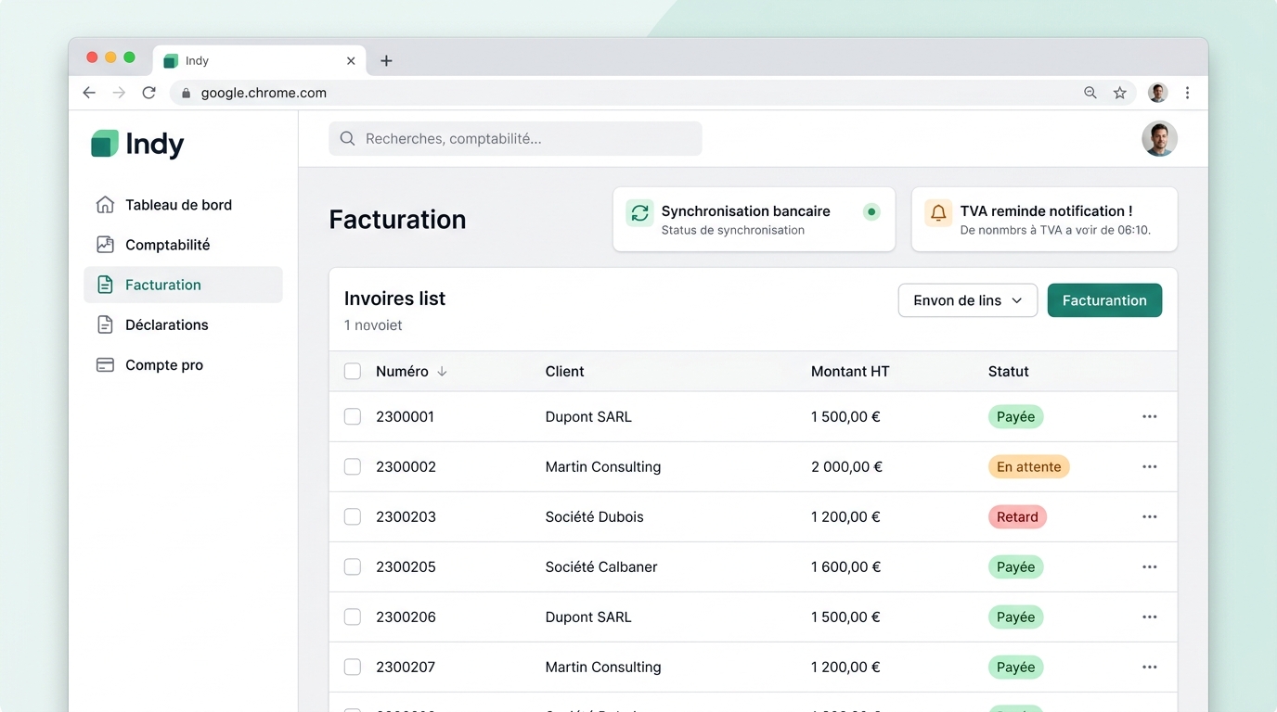The width and height of the screenshot is (1277, 712).
Task: Click the search magnifier icon in app
Action: [347, 138]
